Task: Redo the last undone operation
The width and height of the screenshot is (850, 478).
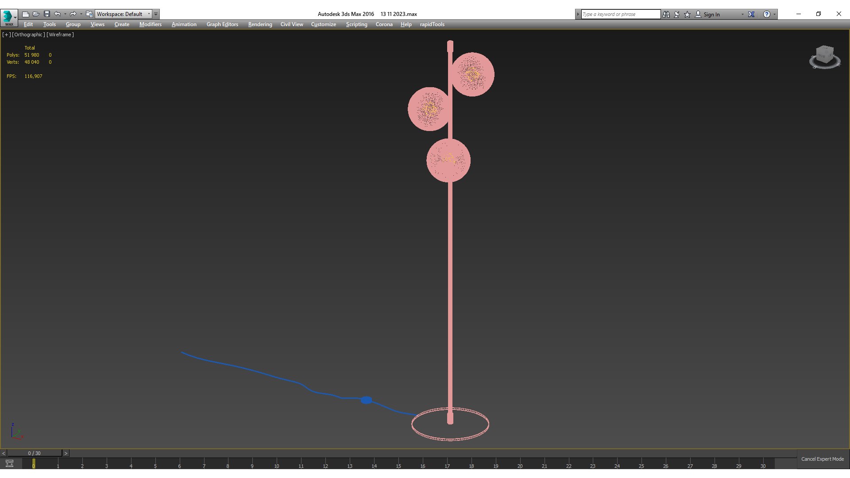Action: tap(73, 14)
